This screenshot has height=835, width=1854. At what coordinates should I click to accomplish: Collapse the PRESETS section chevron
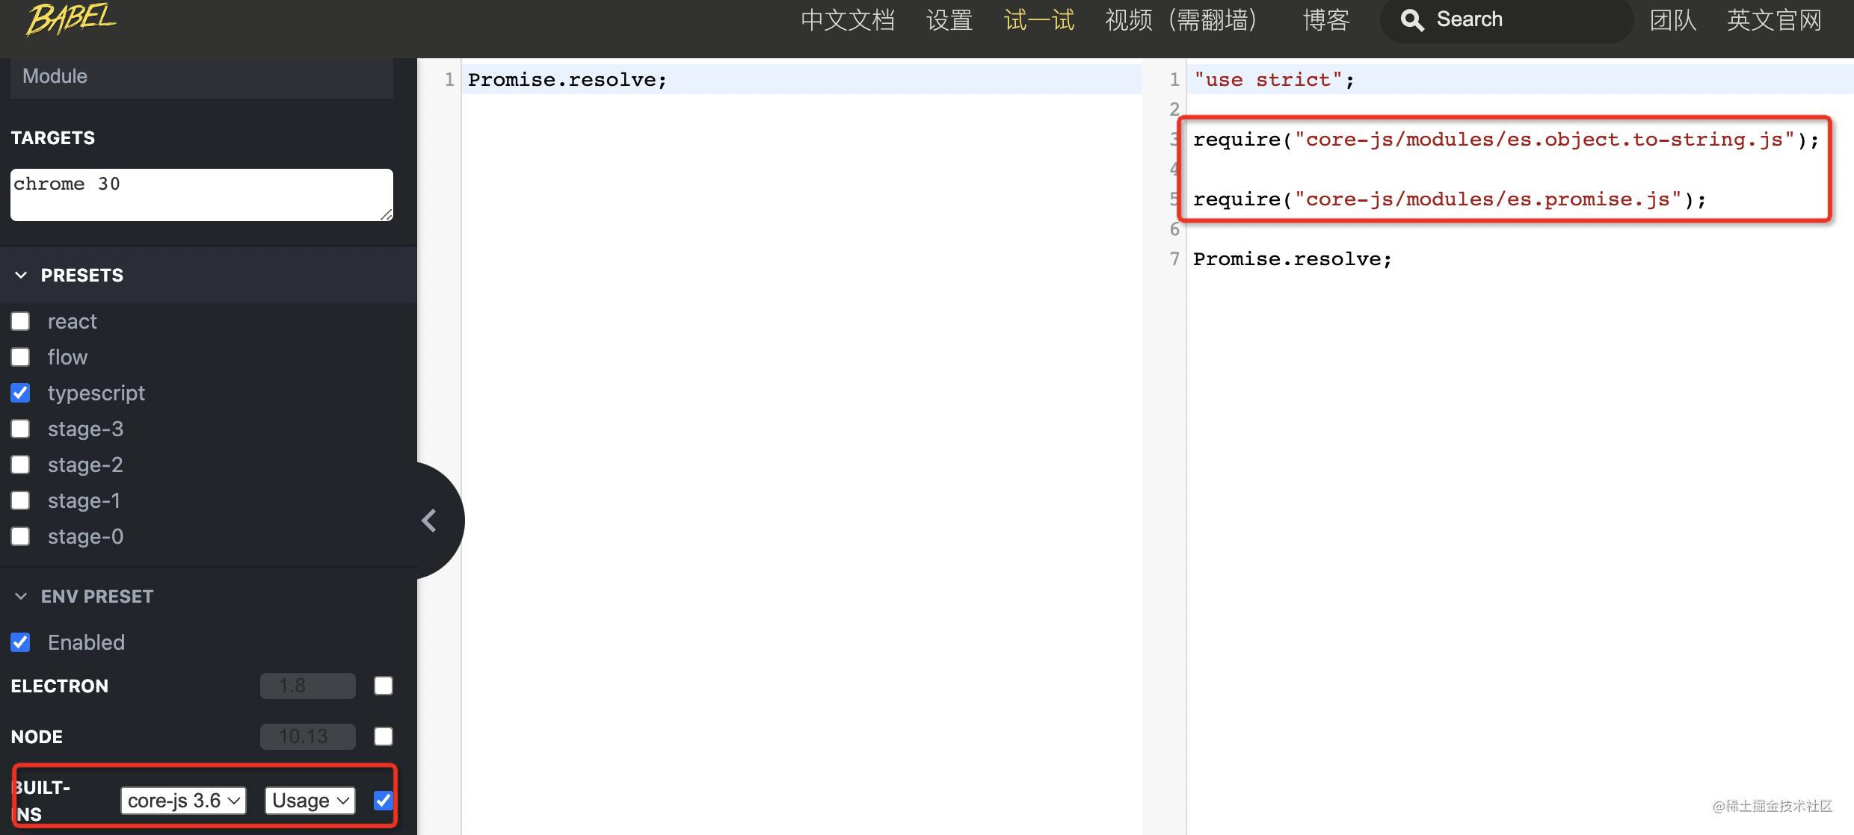[21, 275]
